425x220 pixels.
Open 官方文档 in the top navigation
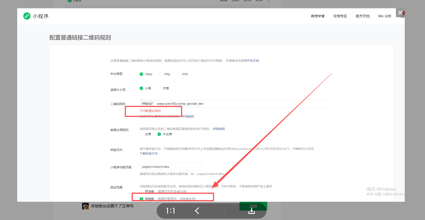click(363, 16)
